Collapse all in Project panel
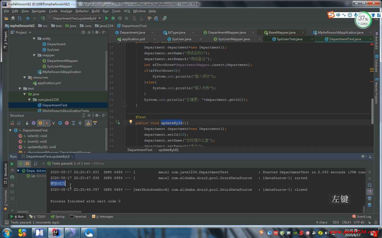This screenshot has height=238, width=382. coord(89,32)
